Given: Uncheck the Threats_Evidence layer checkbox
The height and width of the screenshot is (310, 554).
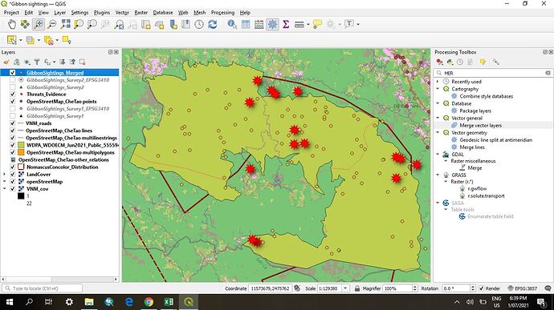Looking at the screenshot, I should pos(13,95).
